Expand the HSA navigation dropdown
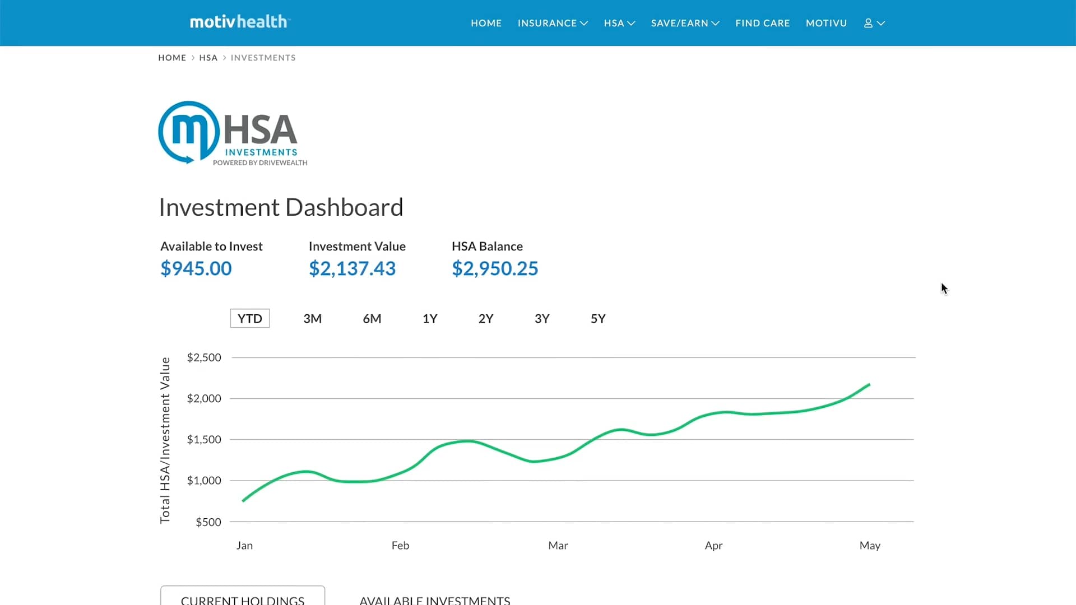Screen dimensions: 1076x605 619,23
